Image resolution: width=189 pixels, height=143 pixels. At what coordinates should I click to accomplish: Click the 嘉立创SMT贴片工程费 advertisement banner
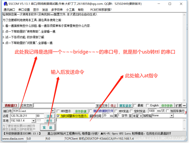pyautogui.click(x=109, y=133)
